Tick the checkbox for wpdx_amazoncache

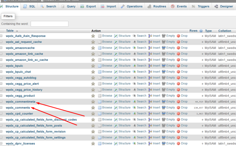coord(1,48)
